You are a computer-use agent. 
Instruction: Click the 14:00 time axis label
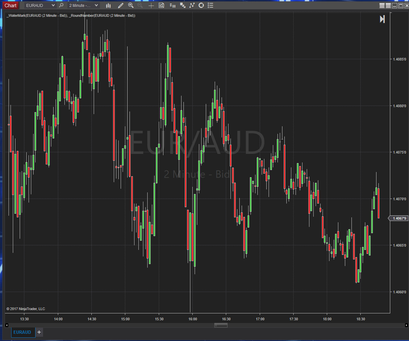tap(58, 319)
